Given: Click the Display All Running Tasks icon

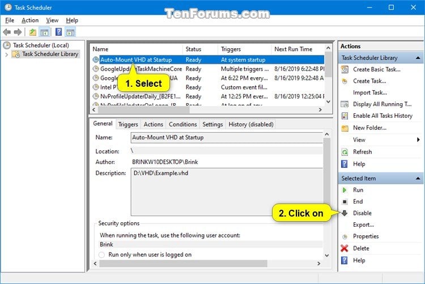Looking at the screenshot, I should 345,104.
